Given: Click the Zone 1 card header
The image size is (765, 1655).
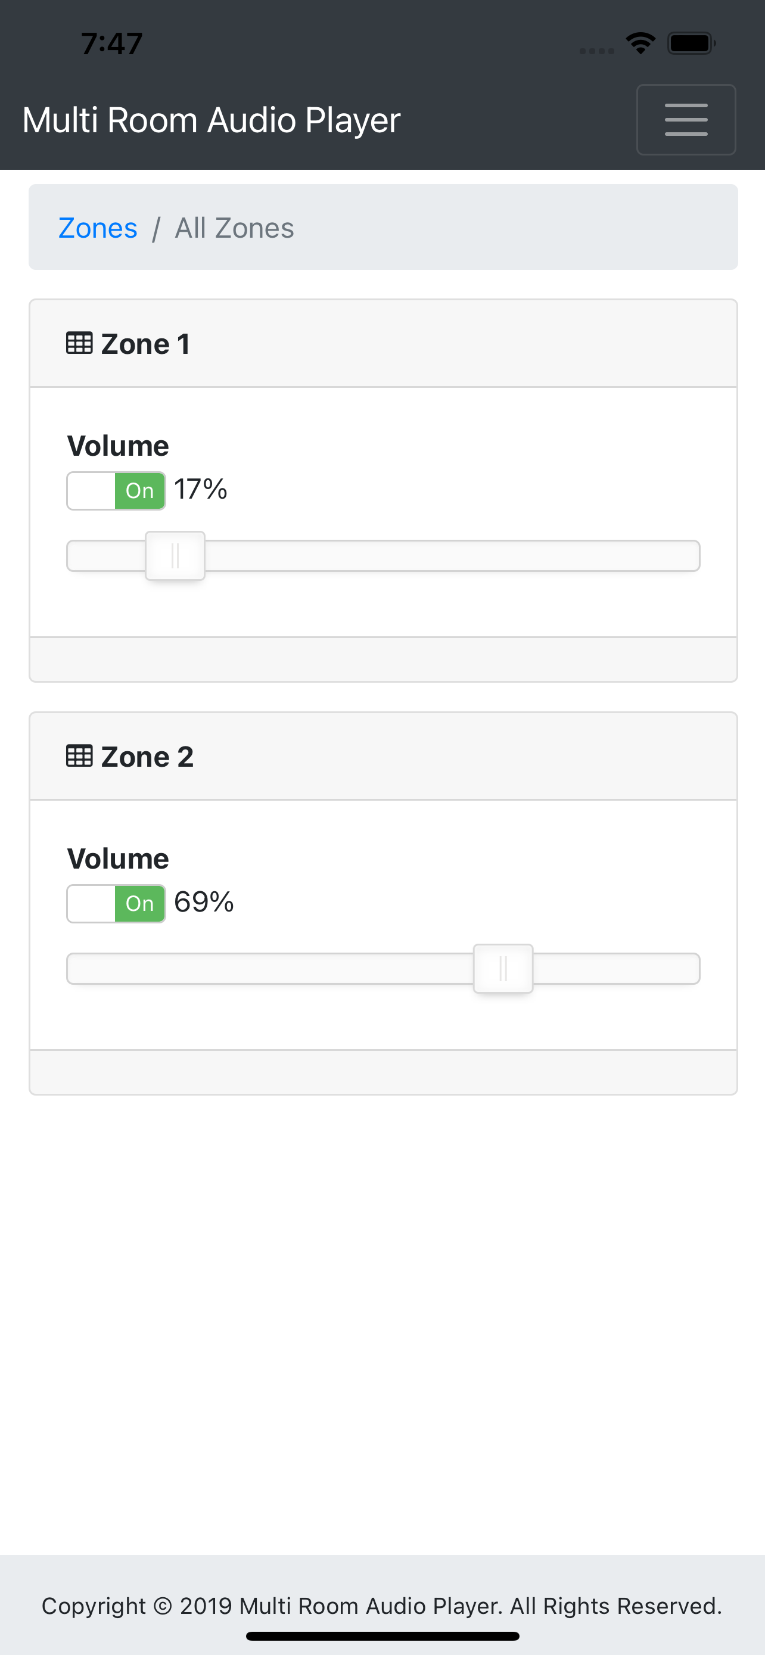Looking at the screenshot, I should point(384,344).
